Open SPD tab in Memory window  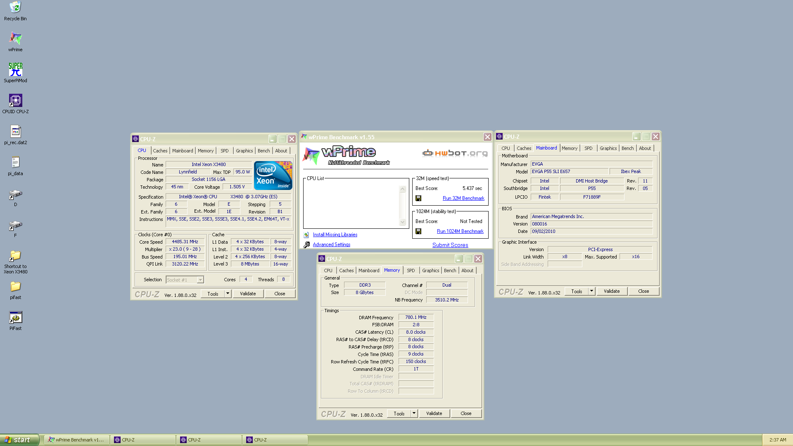click(411, 270)
